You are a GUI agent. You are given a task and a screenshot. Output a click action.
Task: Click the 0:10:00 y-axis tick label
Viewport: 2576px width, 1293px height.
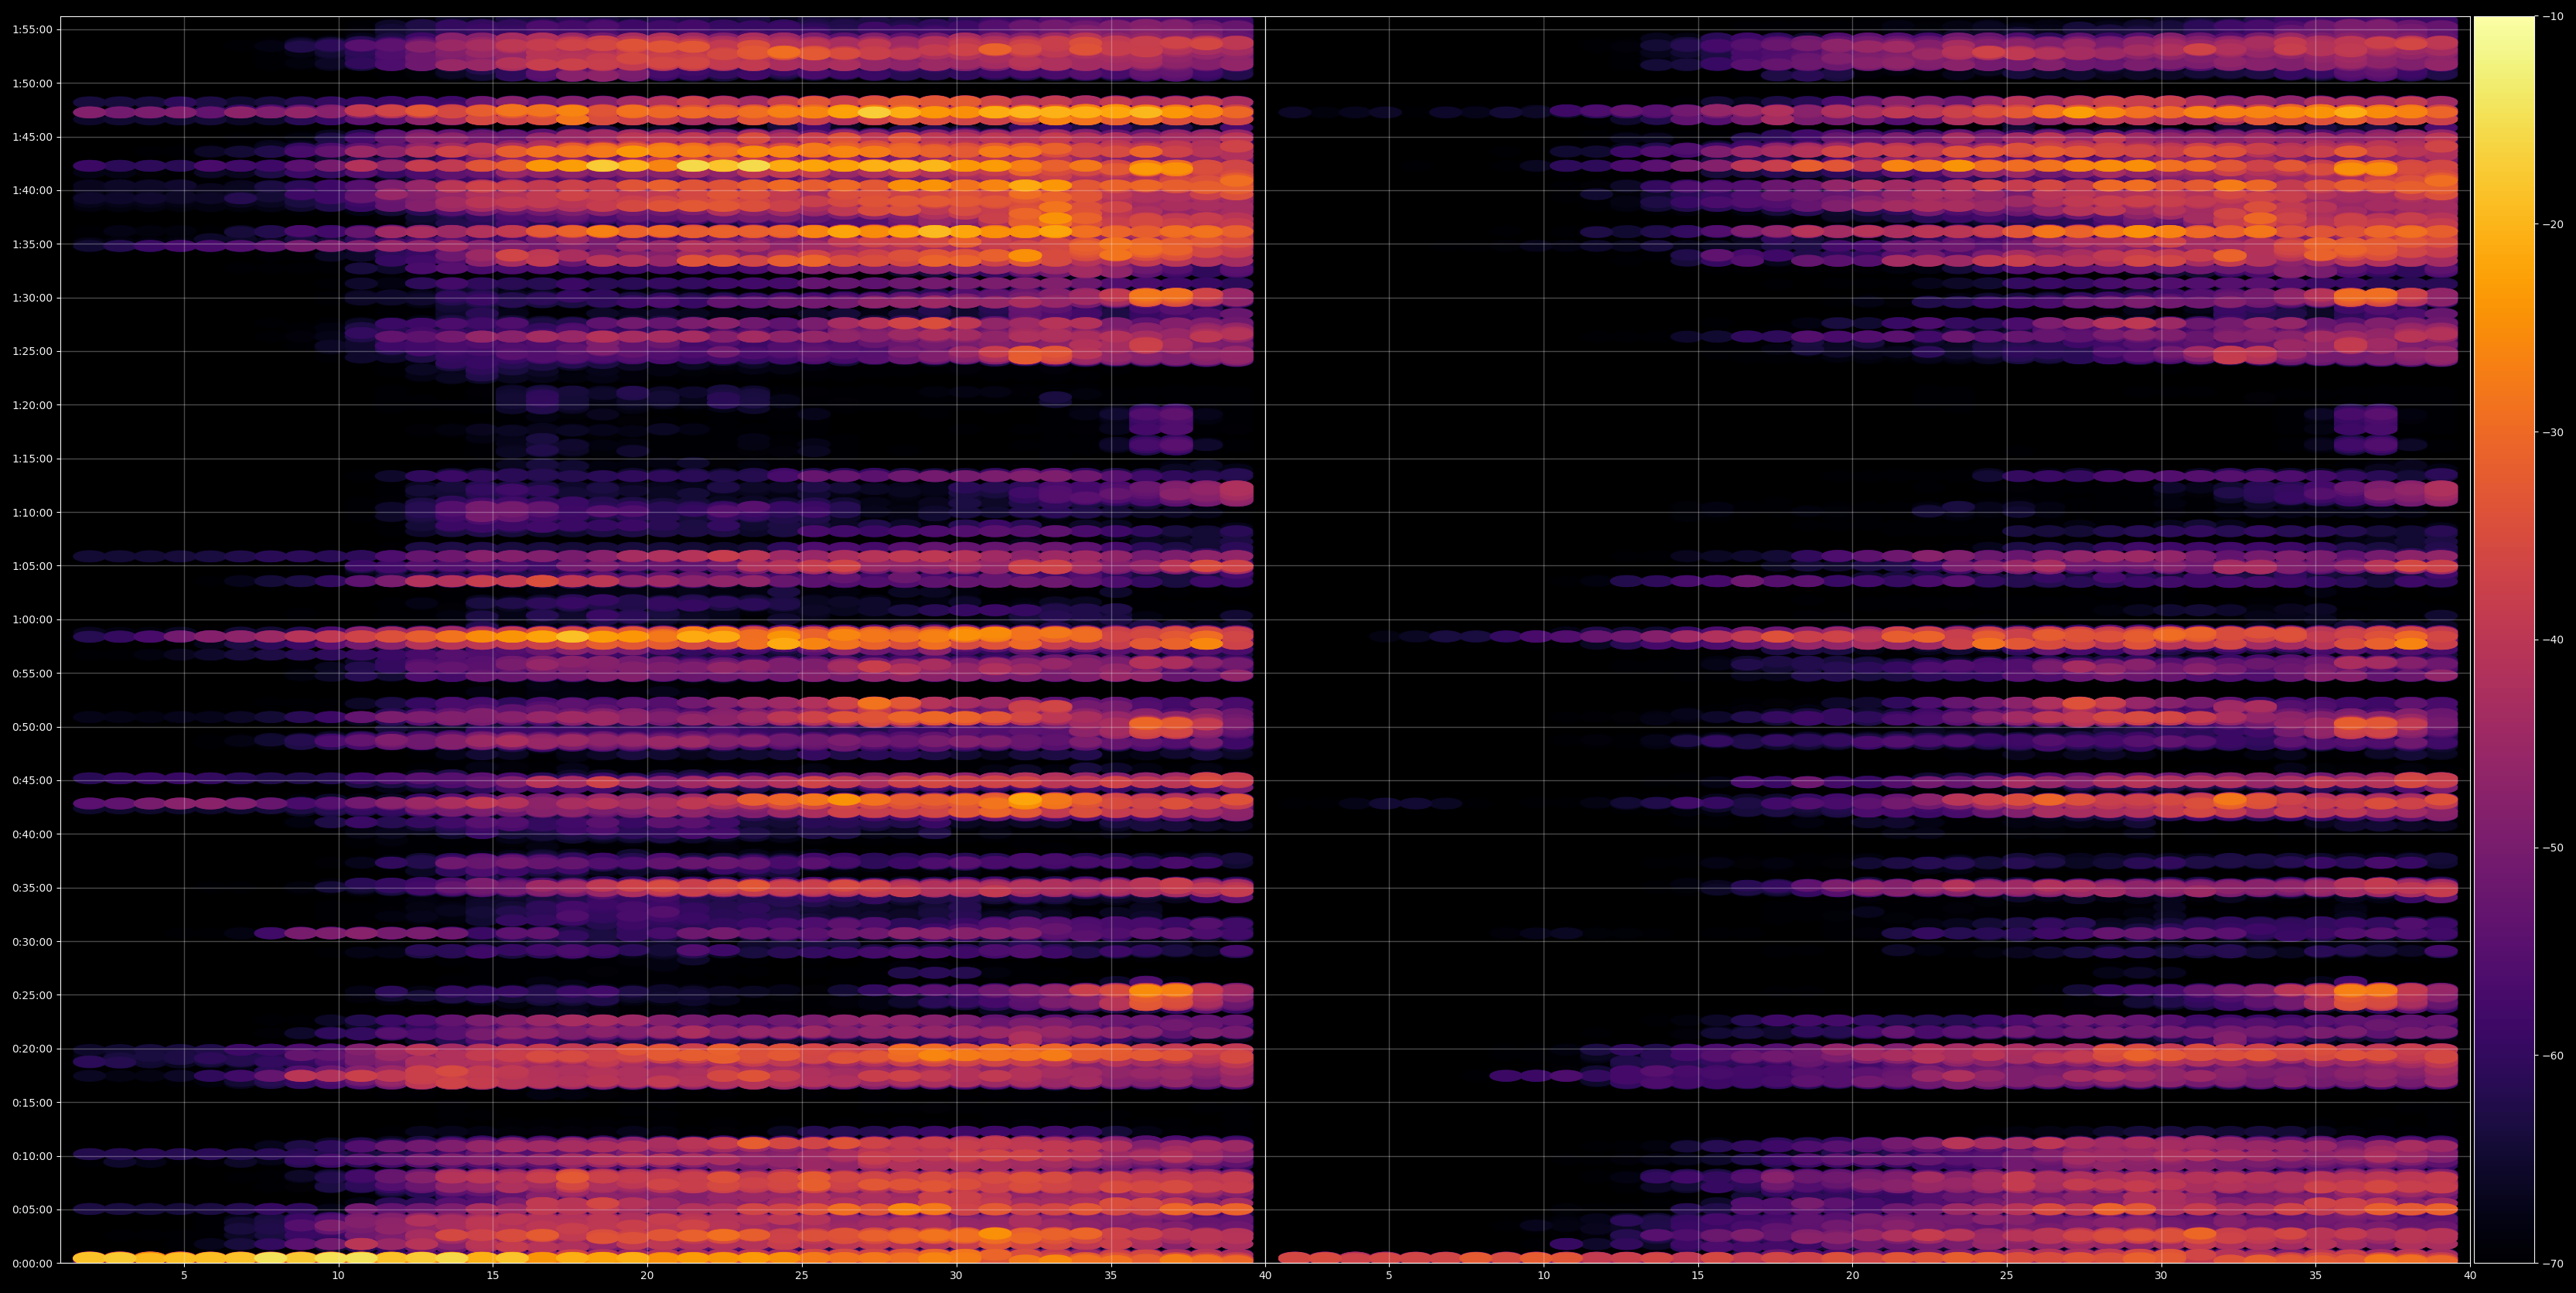[32, 1156]
